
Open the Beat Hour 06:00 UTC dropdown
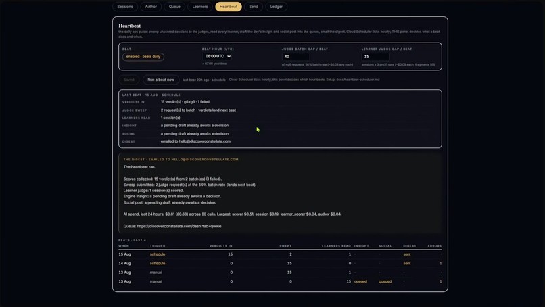pyautogui.click(x=217, y=56)
